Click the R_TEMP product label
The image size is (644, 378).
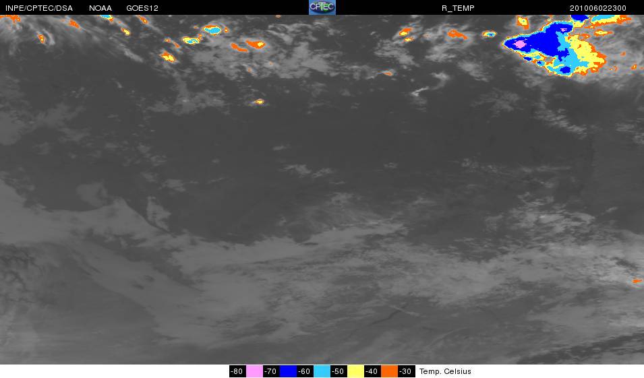pyautogui.click(x=458, y=8)
